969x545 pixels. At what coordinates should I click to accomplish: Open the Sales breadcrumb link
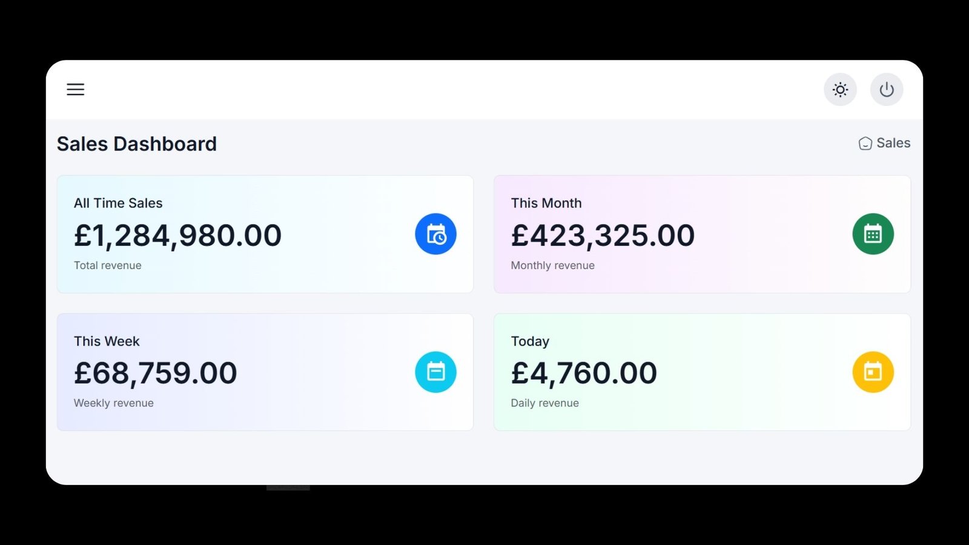point(893,143)
